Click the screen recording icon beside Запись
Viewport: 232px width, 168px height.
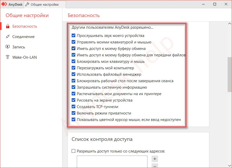pyautogui.click(x=7, y=47)
